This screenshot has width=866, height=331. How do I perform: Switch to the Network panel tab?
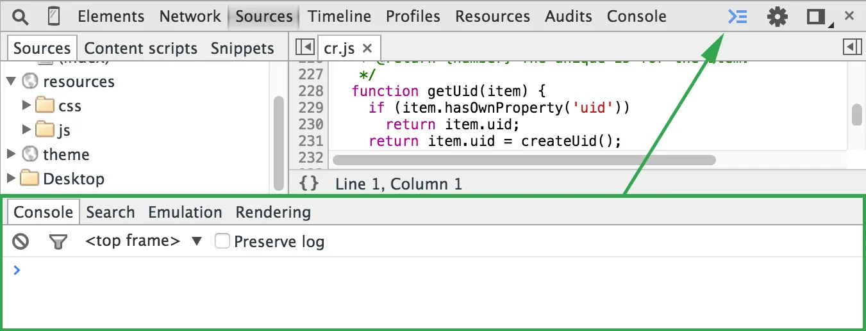tap(190, 17)
